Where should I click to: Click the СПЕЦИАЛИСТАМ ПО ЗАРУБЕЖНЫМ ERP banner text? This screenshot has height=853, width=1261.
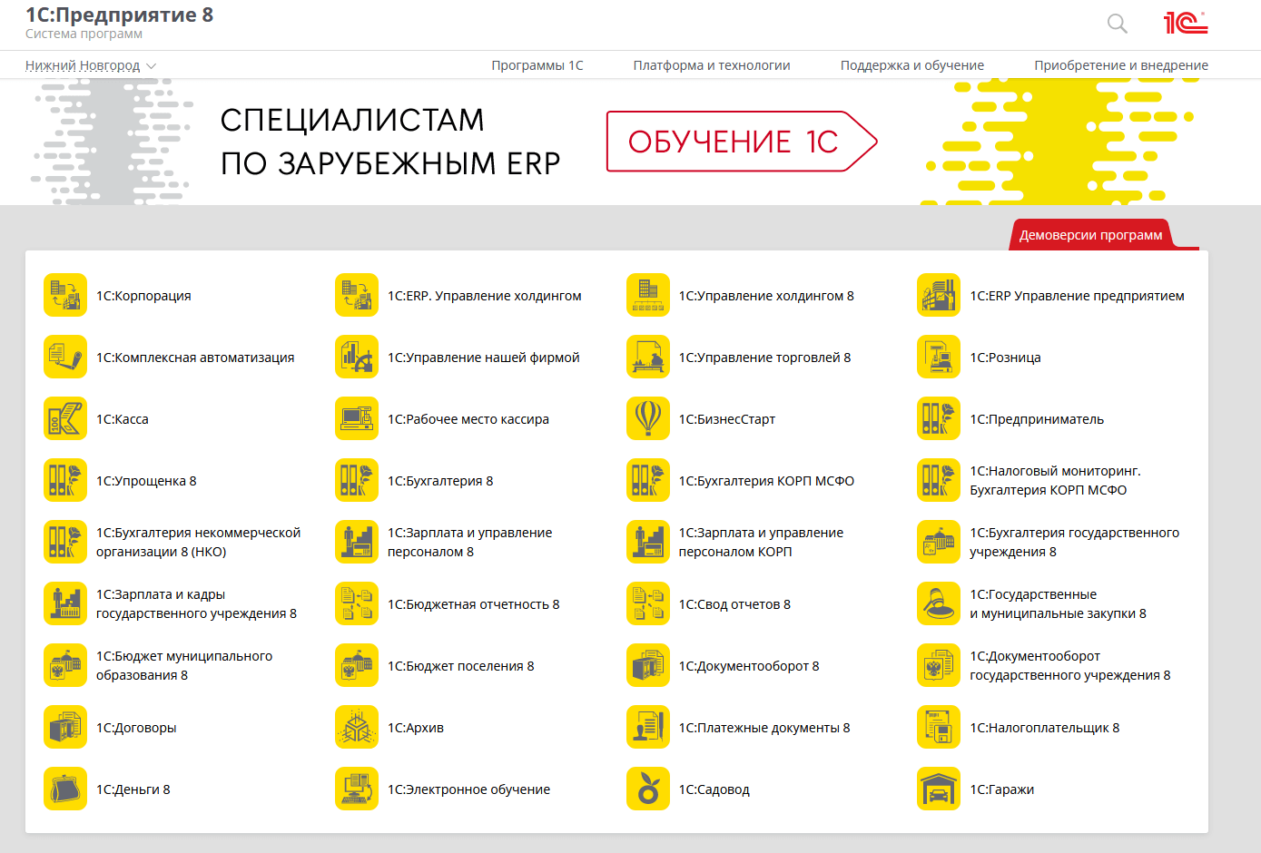[x=390, y=142]
